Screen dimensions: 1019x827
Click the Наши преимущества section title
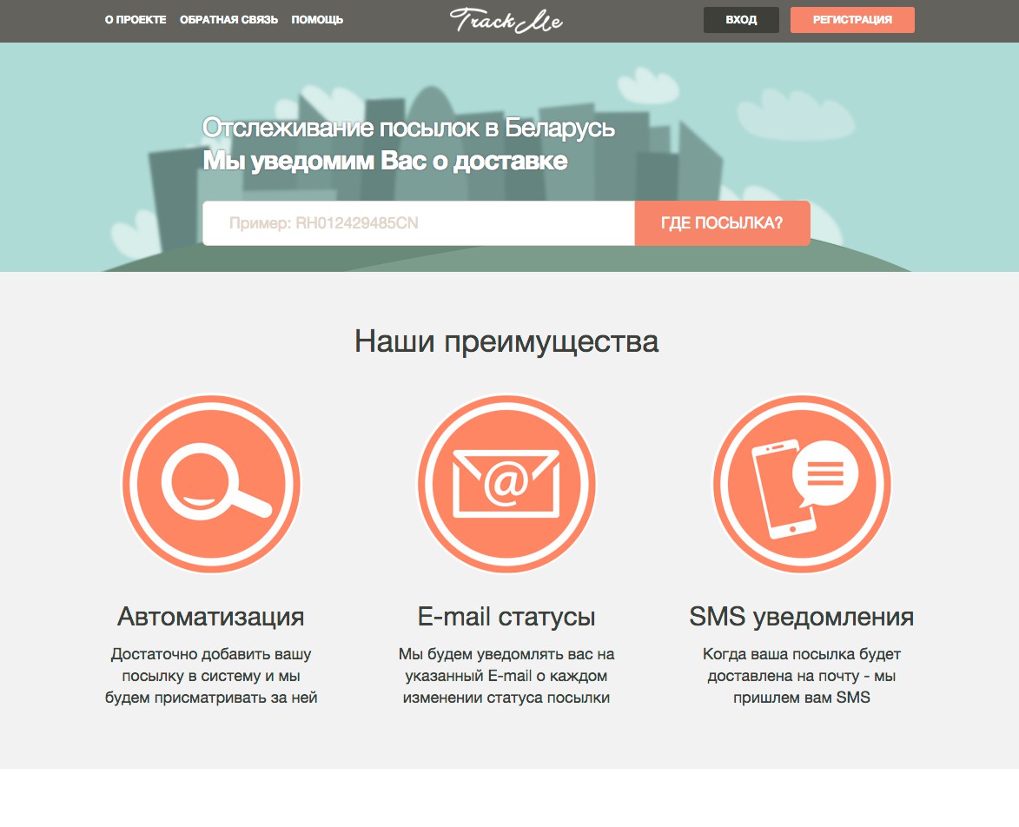tap(506, 341)
